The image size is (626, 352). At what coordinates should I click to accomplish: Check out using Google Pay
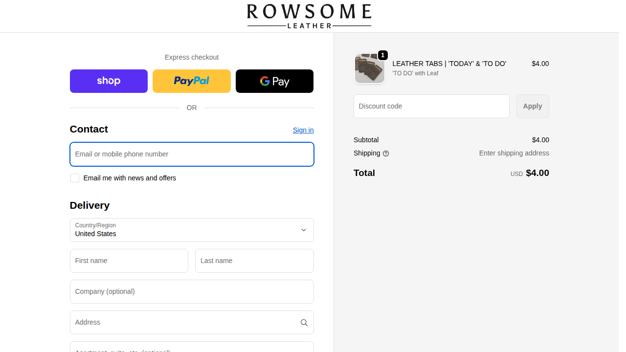(274, 81)
